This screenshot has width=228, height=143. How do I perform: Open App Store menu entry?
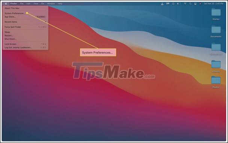pyautogui.click(x=25, y=17)
